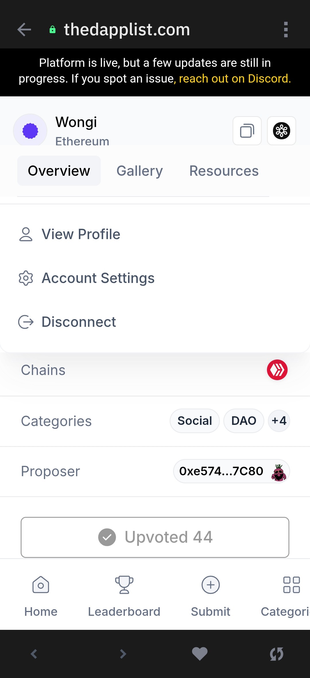Click the red Hive chain icon

coord(277,370)
